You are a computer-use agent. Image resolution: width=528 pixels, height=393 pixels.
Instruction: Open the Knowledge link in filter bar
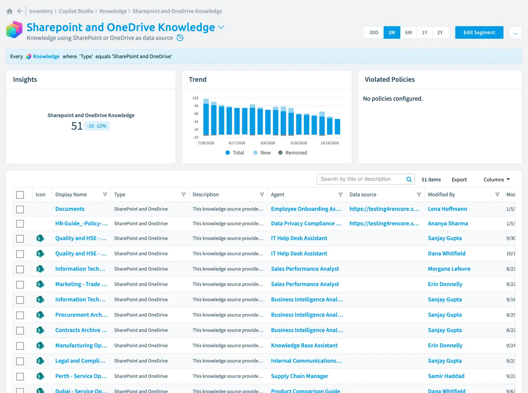click(46, 57)
